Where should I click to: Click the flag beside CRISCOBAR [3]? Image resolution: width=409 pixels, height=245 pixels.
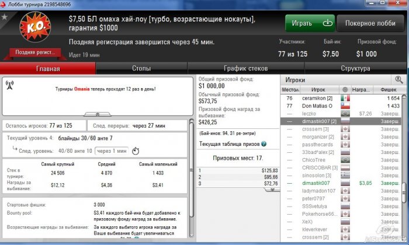pyautogui.click(x=345, y=167)
